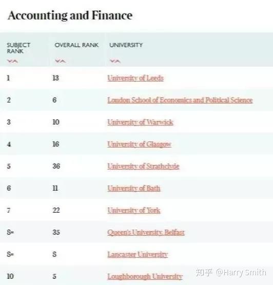Visit Lancaster University page
Image resolution: width=273 pixels, height=285 pixels.
138,254
